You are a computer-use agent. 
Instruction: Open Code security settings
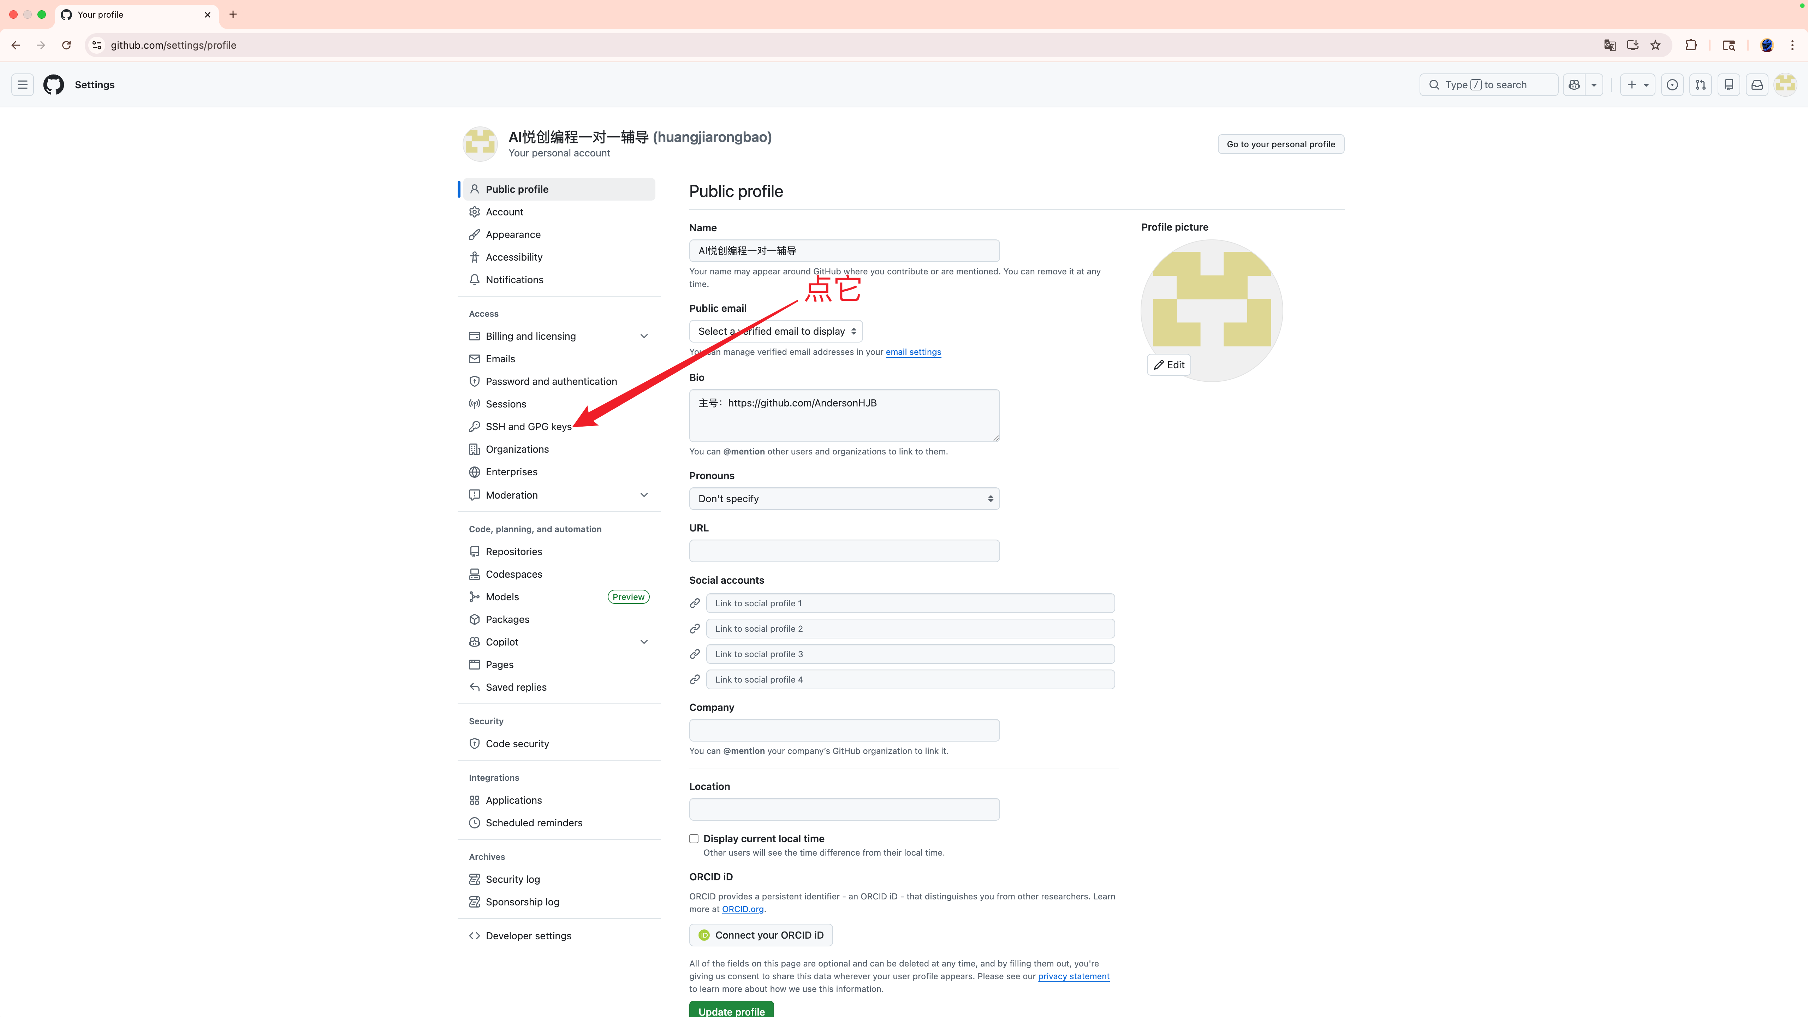(559, 744)
